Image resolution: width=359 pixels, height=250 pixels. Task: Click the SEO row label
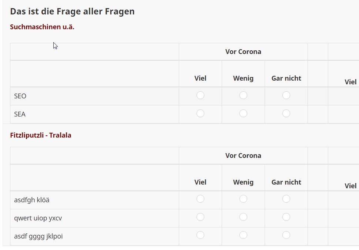(x=20, y=96)
